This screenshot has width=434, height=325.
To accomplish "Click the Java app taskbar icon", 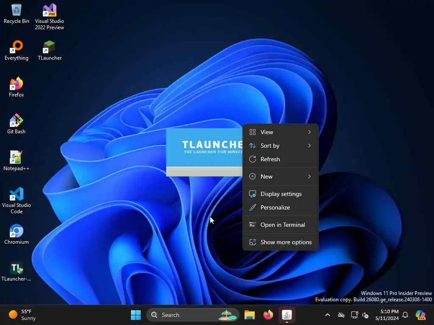I will tap(287, 315).
